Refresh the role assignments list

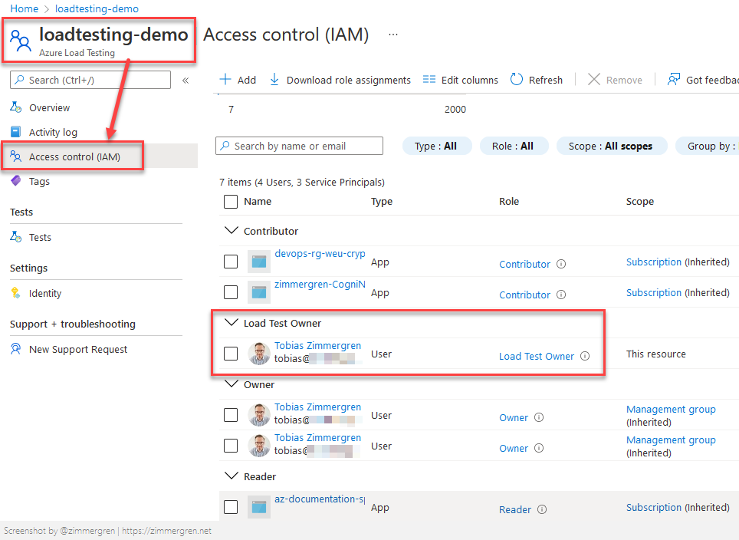(518, 79)
